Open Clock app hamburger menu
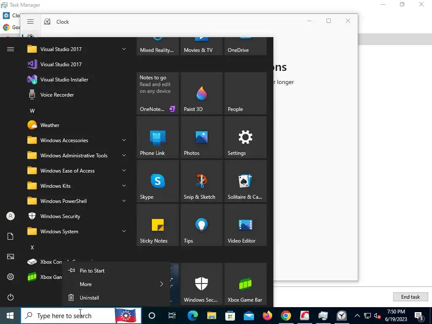 pyautogui.click(x=30, y=22)
